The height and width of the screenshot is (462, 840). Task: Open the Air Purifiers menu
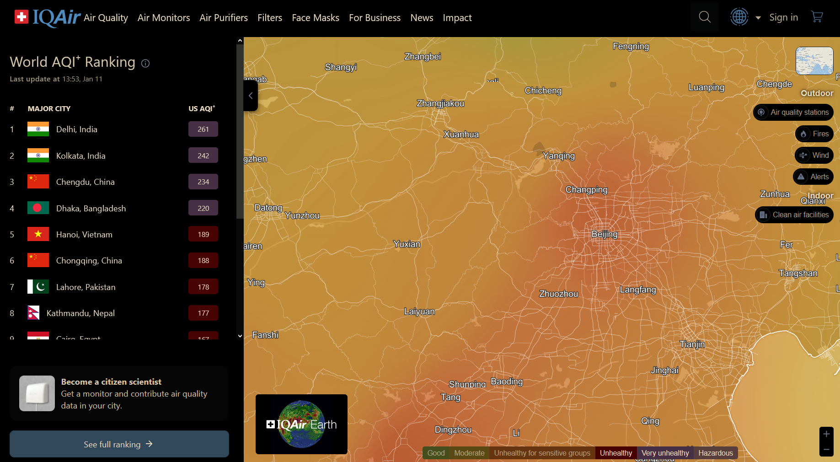point(224,18)
